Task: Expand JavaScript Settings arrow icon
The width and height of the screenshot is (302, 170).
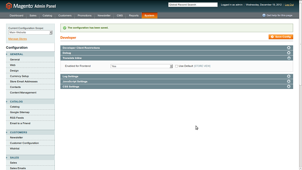Action: point(289,81)
